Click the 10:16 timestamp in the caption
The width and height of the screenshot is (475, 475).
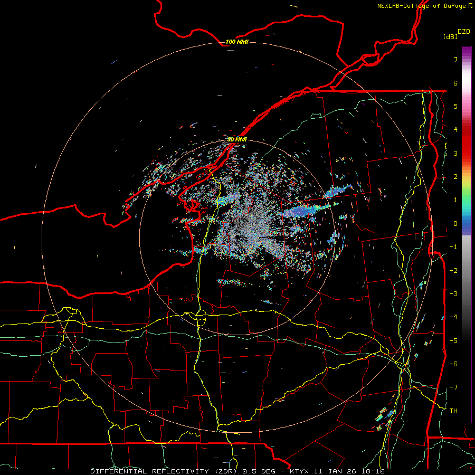(x=374, y=471)
